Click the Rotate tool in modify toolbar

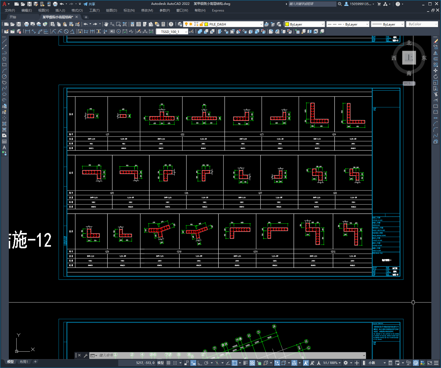click(436, 76)
